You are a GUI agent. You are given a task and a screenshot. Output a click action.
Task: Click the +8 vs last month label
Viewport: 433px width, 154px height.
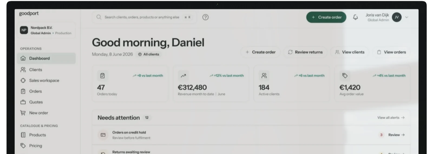click(x=148, y=76)
